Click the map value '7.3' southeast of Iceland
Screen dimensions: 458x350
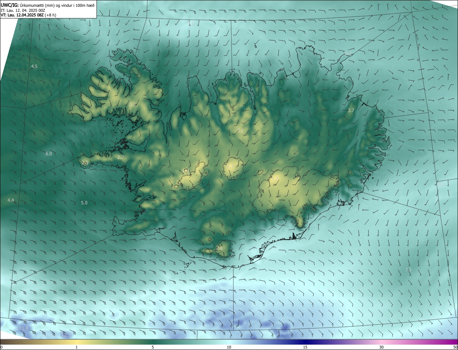[408, 269]
